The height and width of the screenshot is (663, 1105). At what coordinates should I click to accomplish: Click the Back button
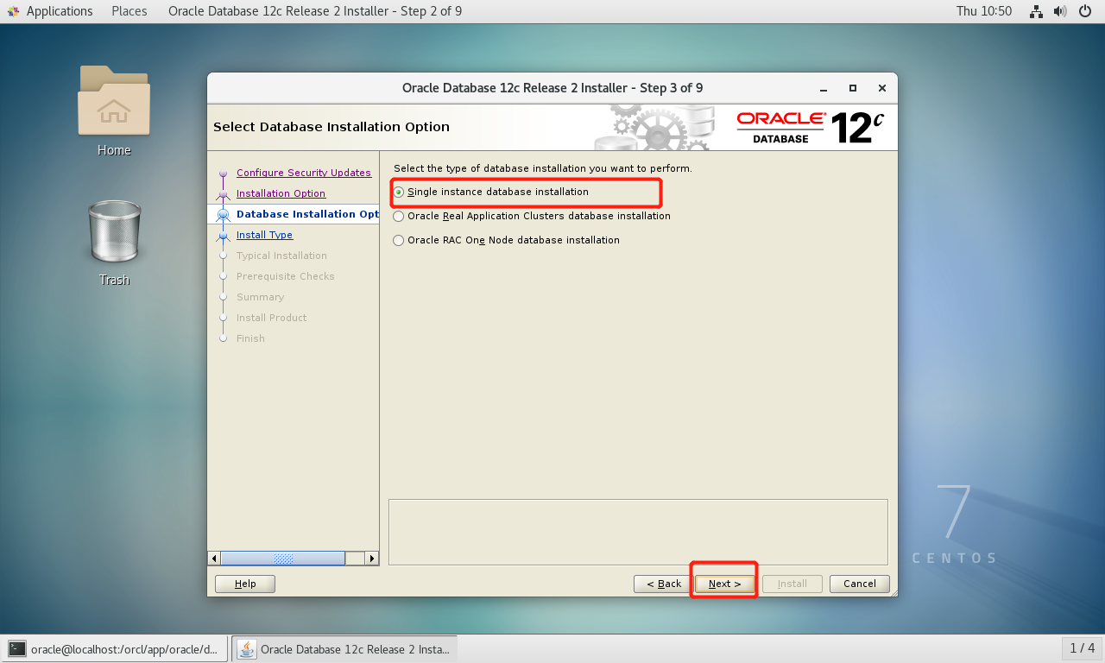pyautogui.click(x=663, y=584)
